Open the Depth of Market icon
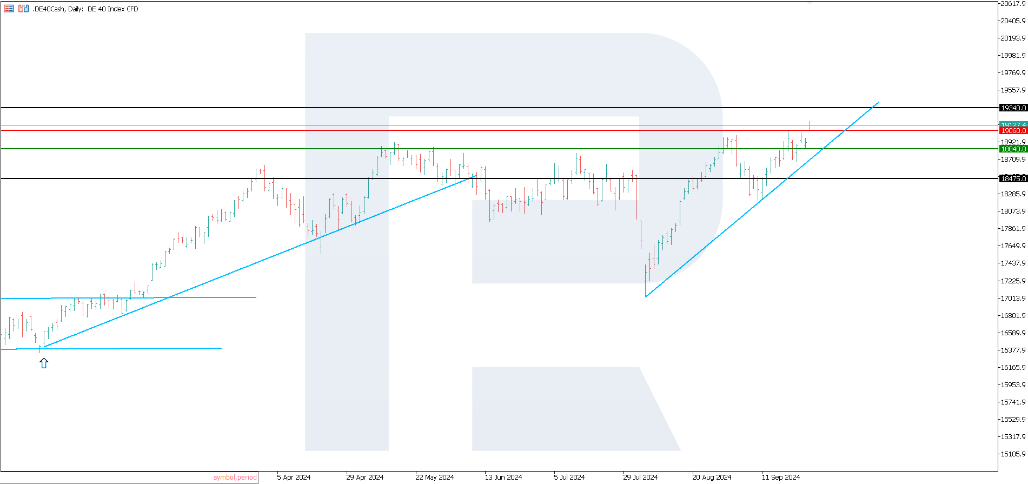The height and width of the screenshot is (484, 1028). tap(9, 9)
